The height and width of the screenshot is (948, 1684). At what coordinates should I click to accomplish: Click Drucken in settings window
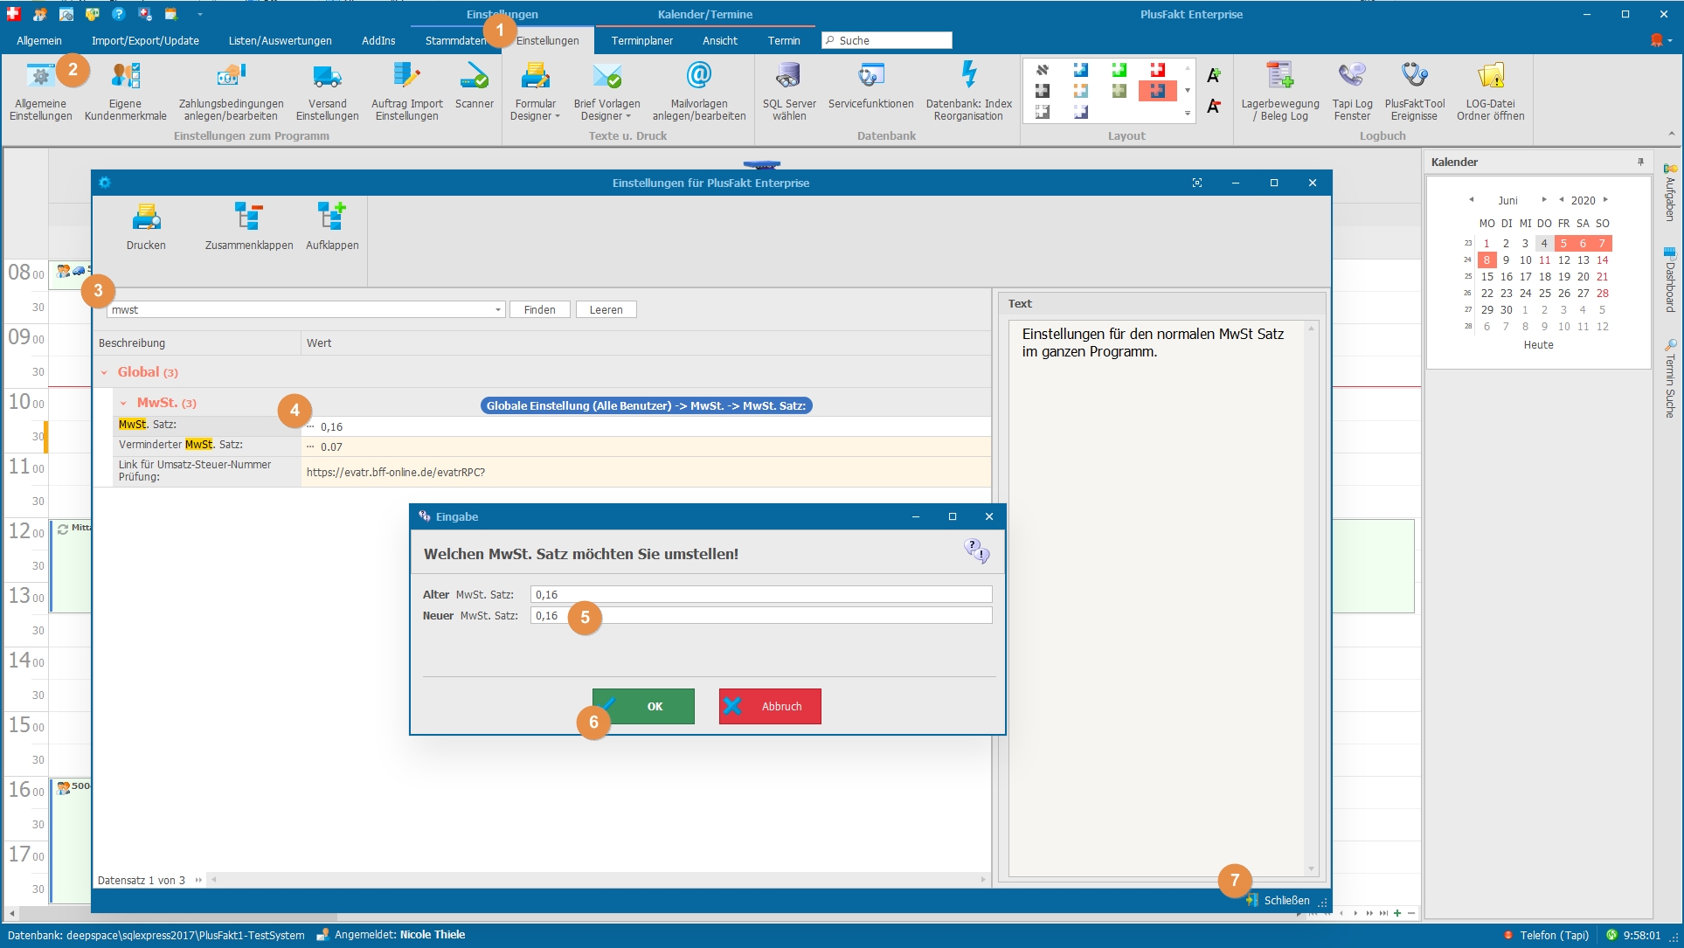pos(146,227)
